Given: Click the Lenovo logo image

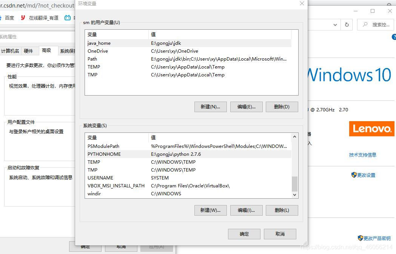Looking at the screenshot, I should (x=371, y=128).
